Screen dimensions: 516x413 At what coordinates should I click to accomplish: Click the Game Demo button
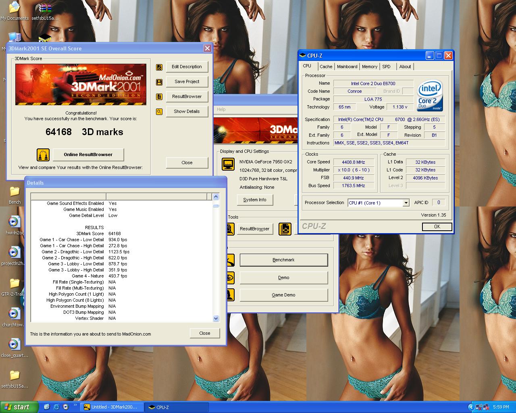point(284,295)
